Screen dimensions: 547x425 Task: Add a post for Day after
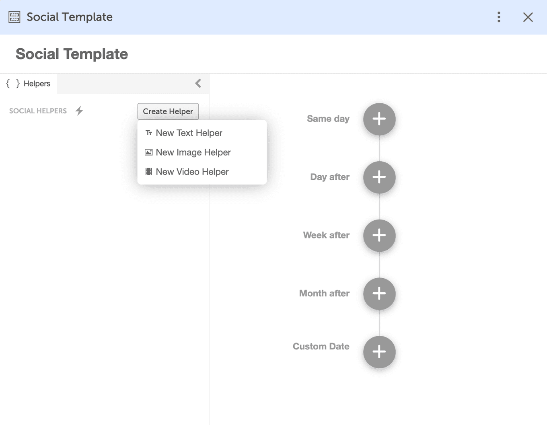point(379,177)
